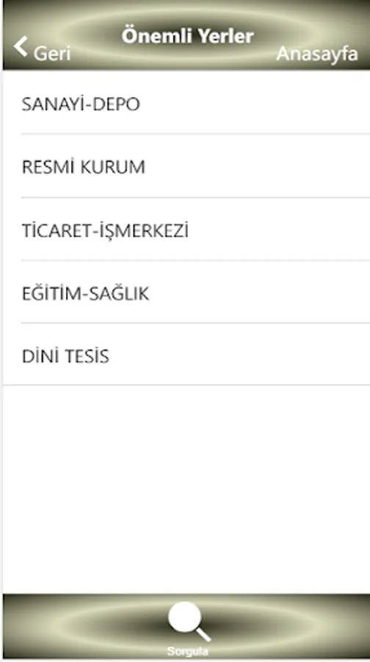Screen dimensions: 370x662
Task: Click the Sorgula label under magnifier
Action: pyautogui.click(x=187, y=651)
